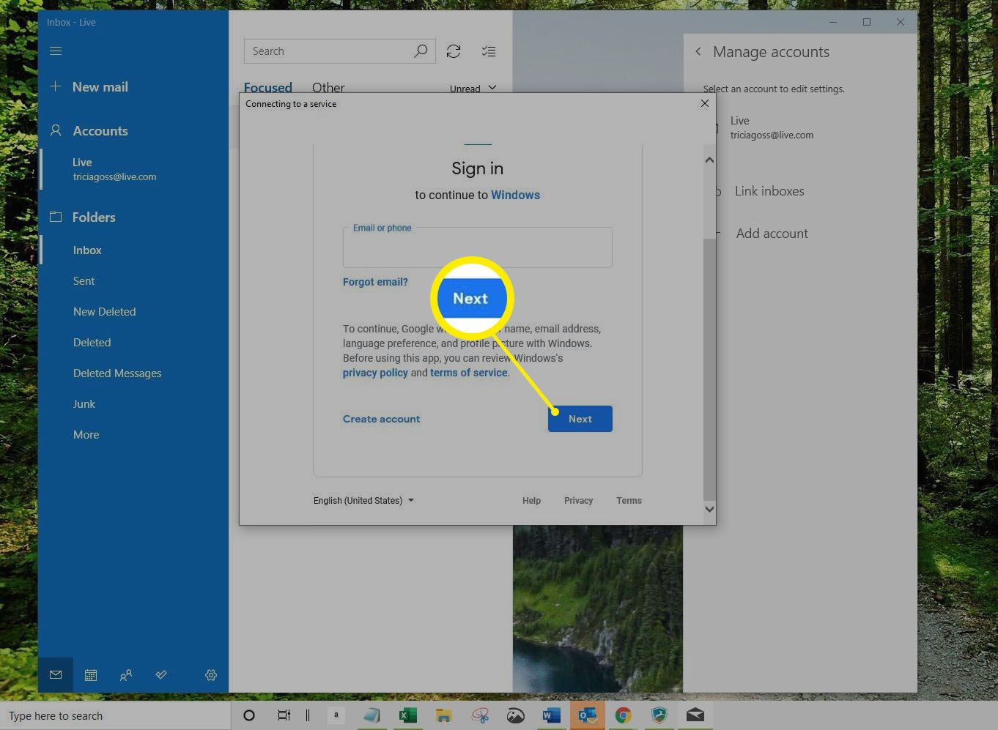Click the Create account link
This screenshot has height=730, width=998.
point(382,419)
